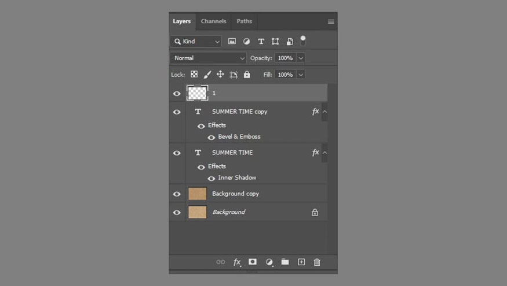Hide the Background copy layer
This screenshot has width=507, height=286.
(177, 194)
